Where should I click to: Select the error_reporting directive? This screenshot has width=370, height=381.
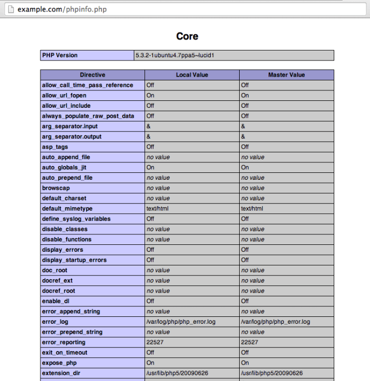64,342
